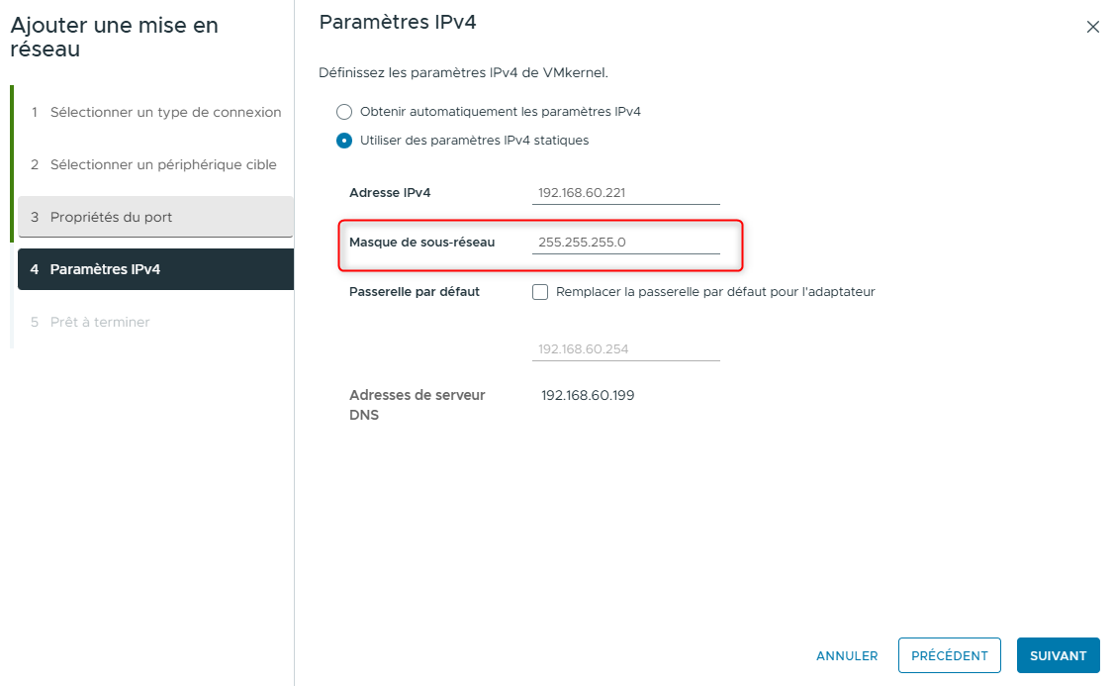Viewport: 1113px width, 686px height.
Task: Focus the Masque de sous-réseau input field
Action: pos(625,243)
